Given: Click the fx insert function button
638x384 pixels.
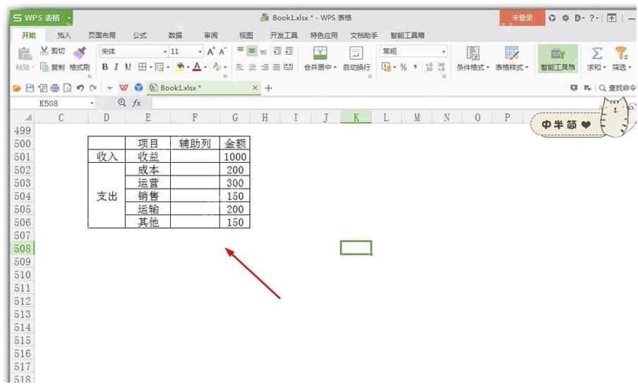Looking at the screenshot, I should point(137,103).
